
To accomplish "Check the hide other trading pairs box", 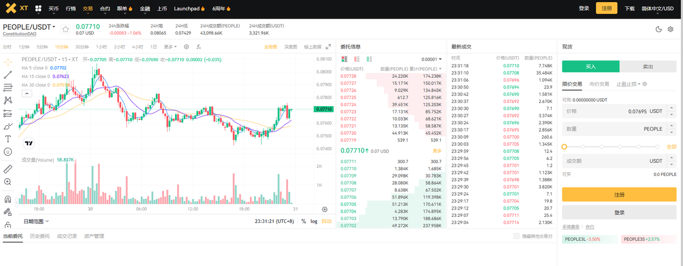I will tap(516, 236).
